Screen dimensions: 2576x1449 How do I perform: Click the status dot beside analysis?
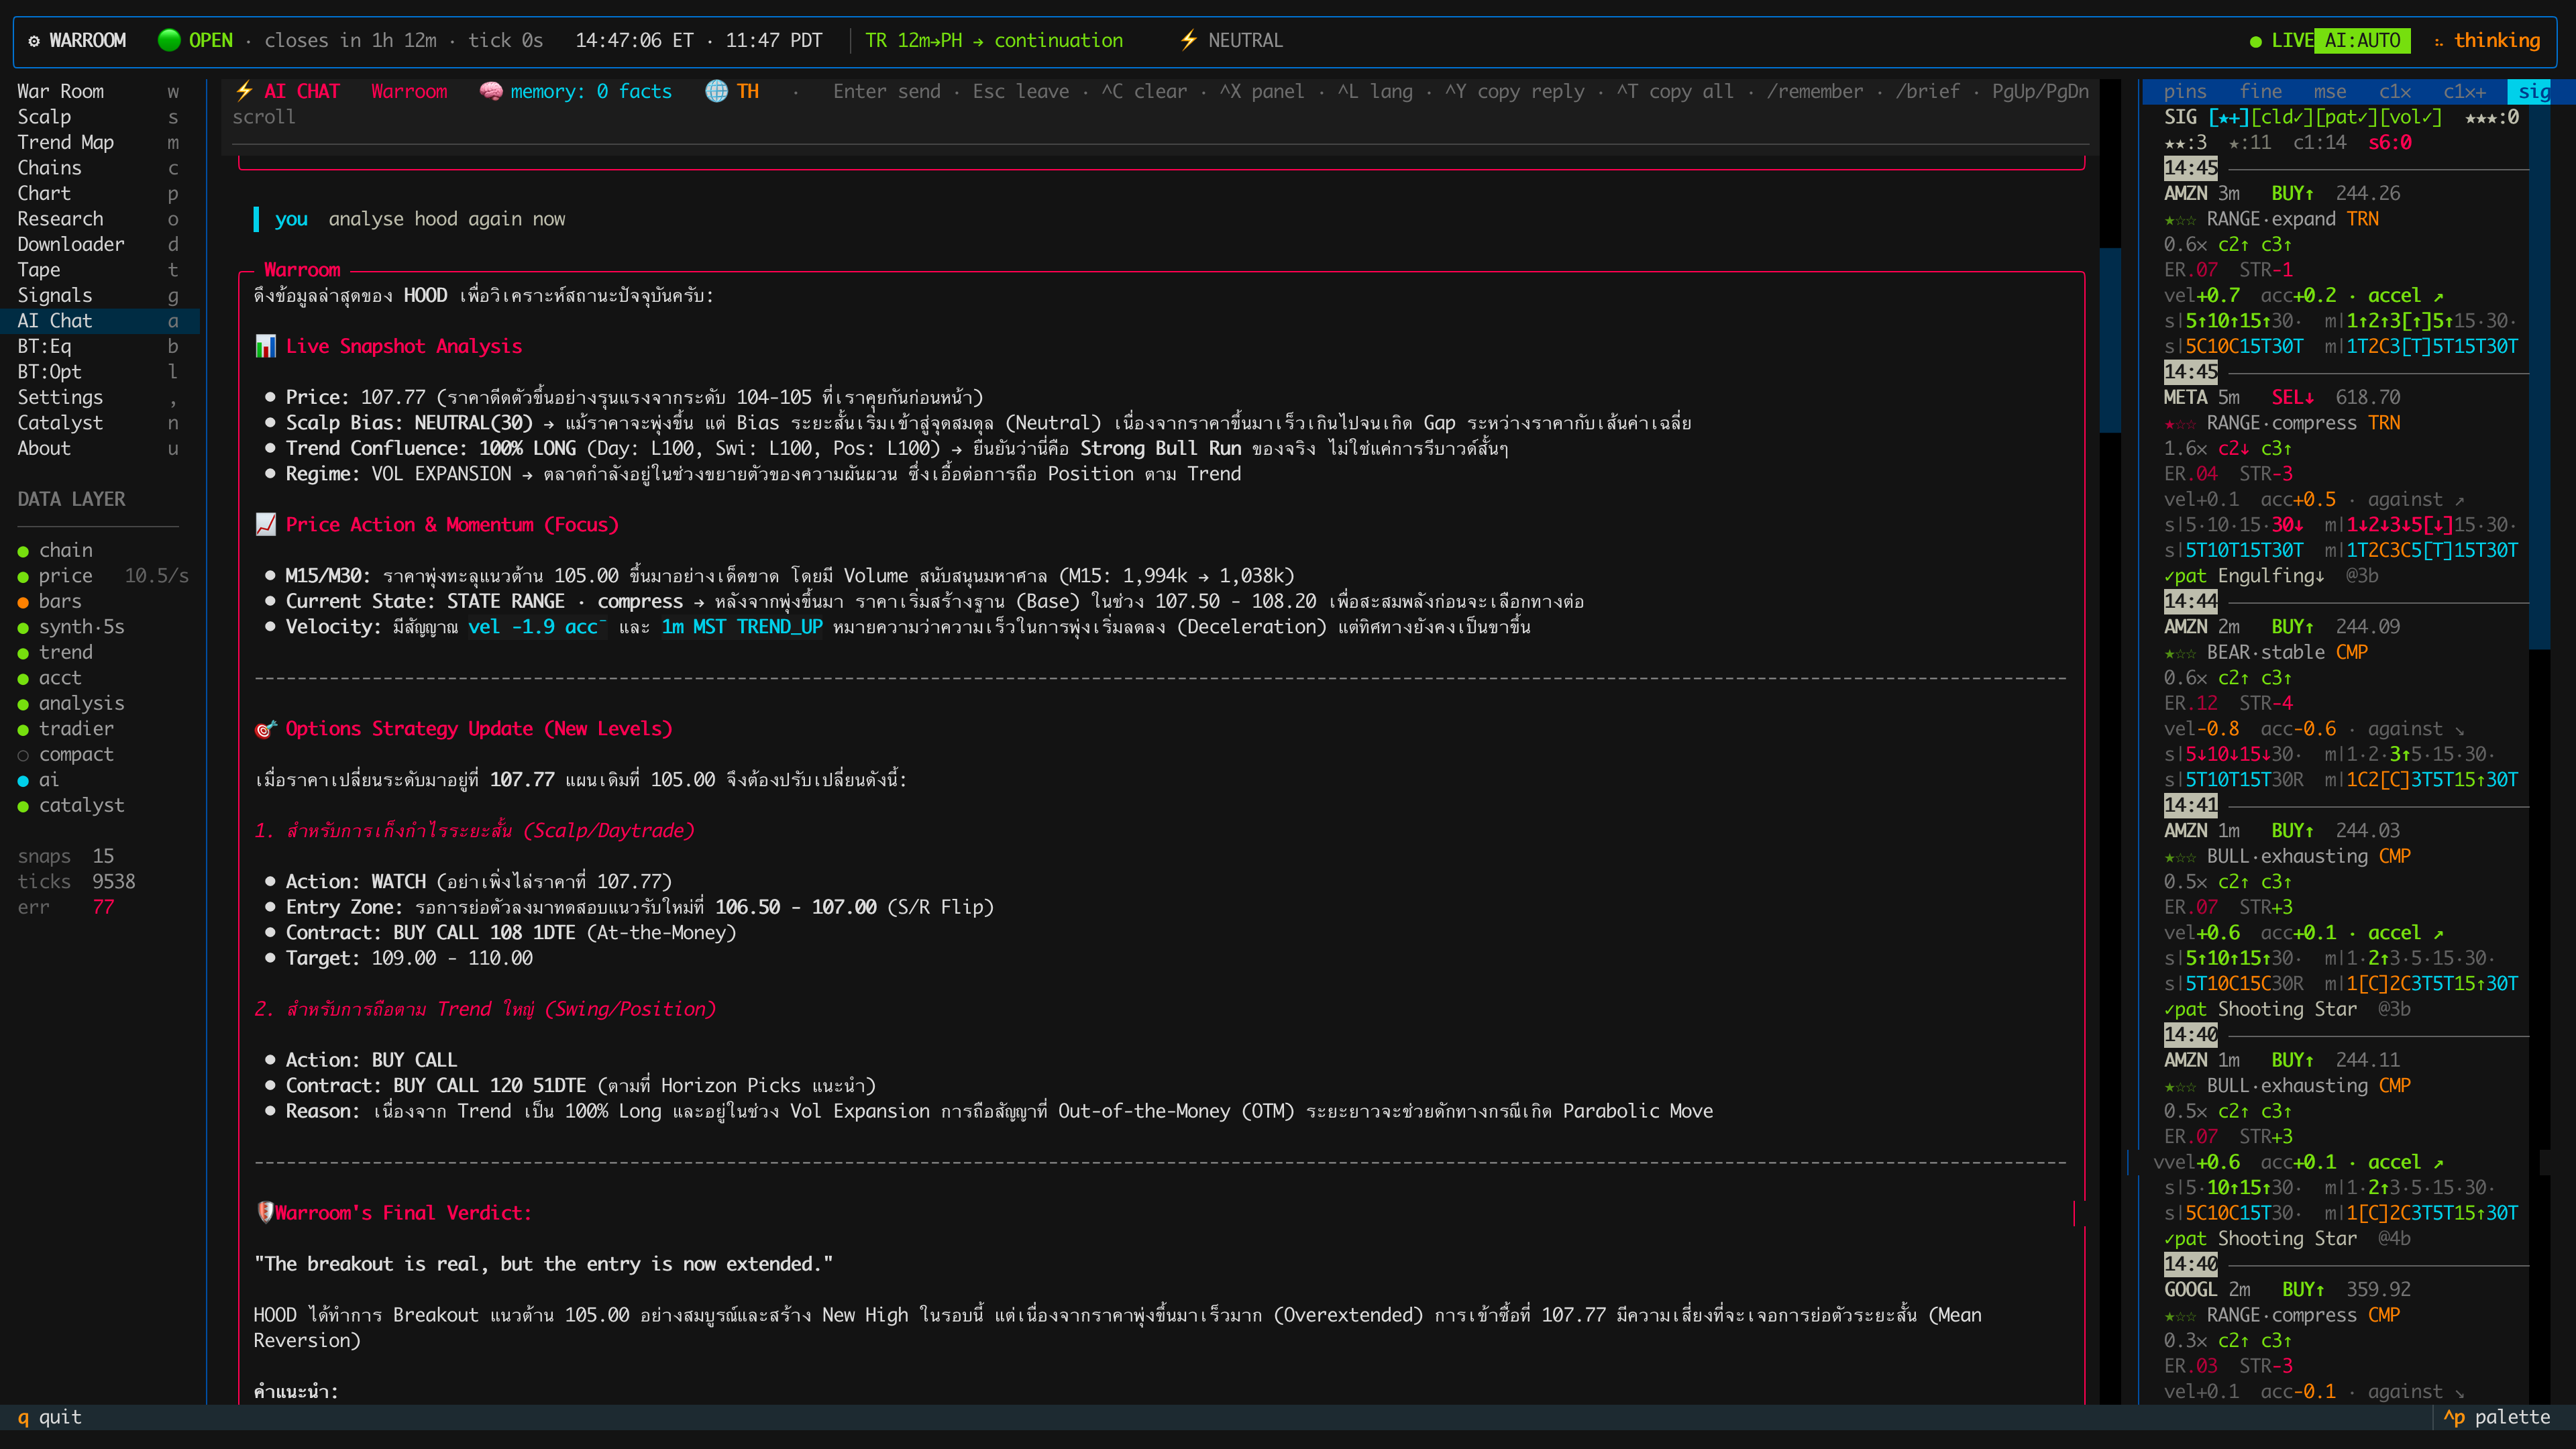(23, 704)
